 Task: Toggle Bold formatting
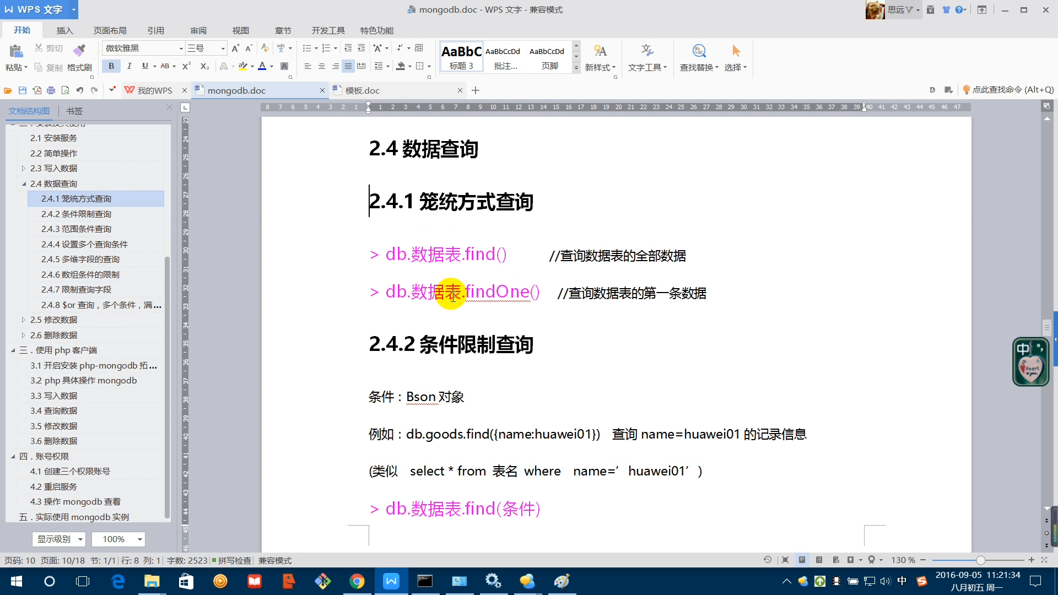111,66
